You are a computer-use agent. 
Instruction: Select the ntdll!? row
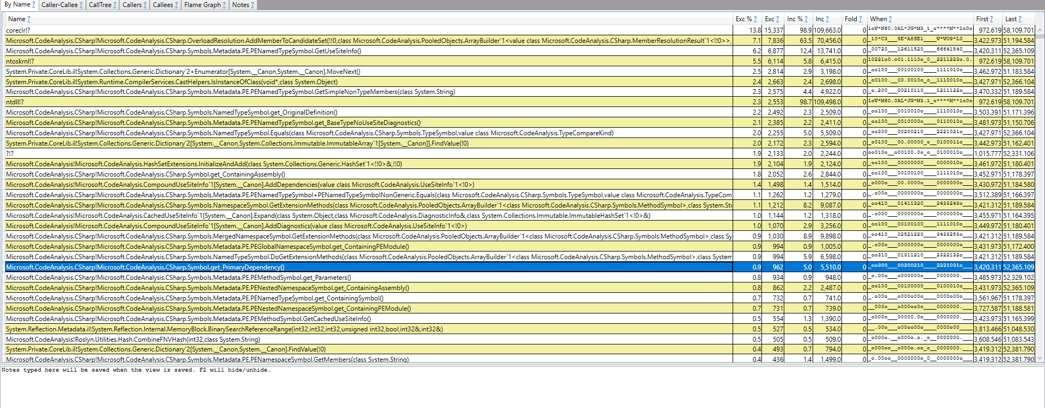coord(520,102)
